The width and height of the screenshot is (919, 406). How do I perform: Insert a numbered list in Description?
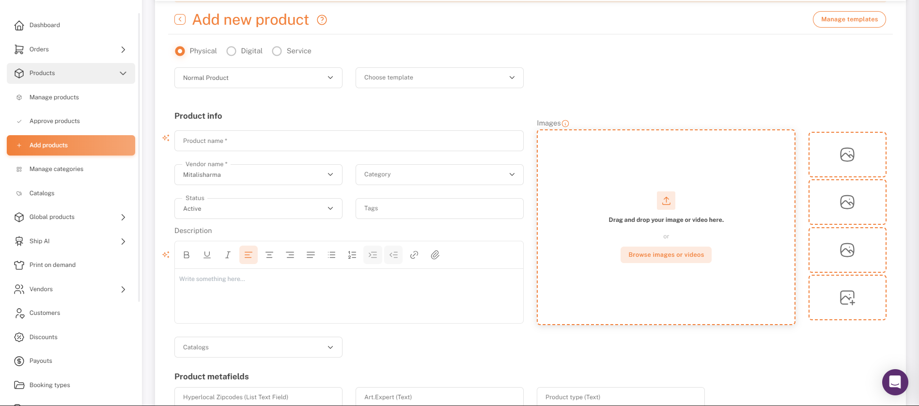[x=352, y=255]
